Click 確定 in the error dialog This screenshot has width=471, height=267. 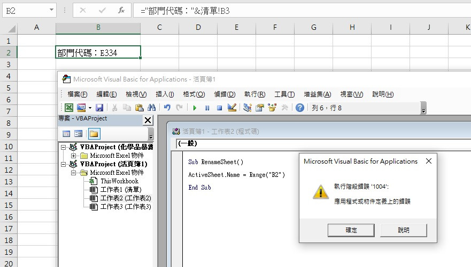tap(351, 230)
